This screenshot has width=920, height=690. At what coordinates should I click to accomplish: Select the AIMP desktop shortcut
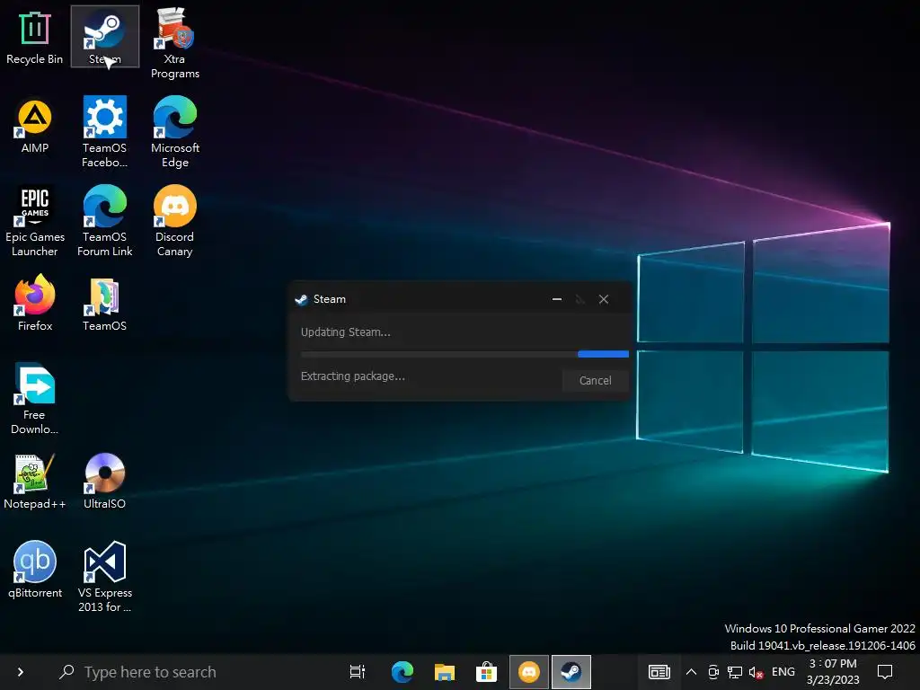(35, 126)
